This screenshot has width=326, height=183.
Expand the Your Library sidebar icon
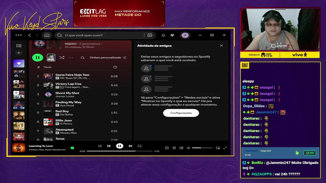point(19,46)
